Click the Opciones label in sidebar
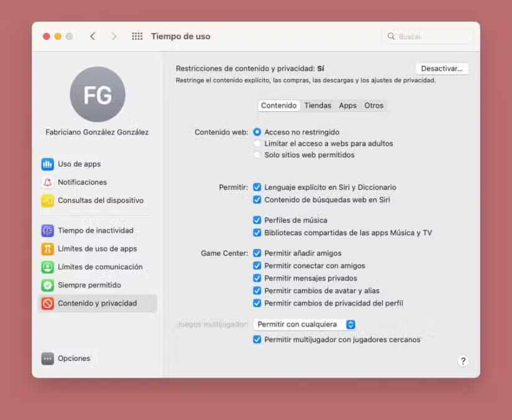The width and height of the screenshot is (512, 420). pyautogui.click(x=74, y=358)
